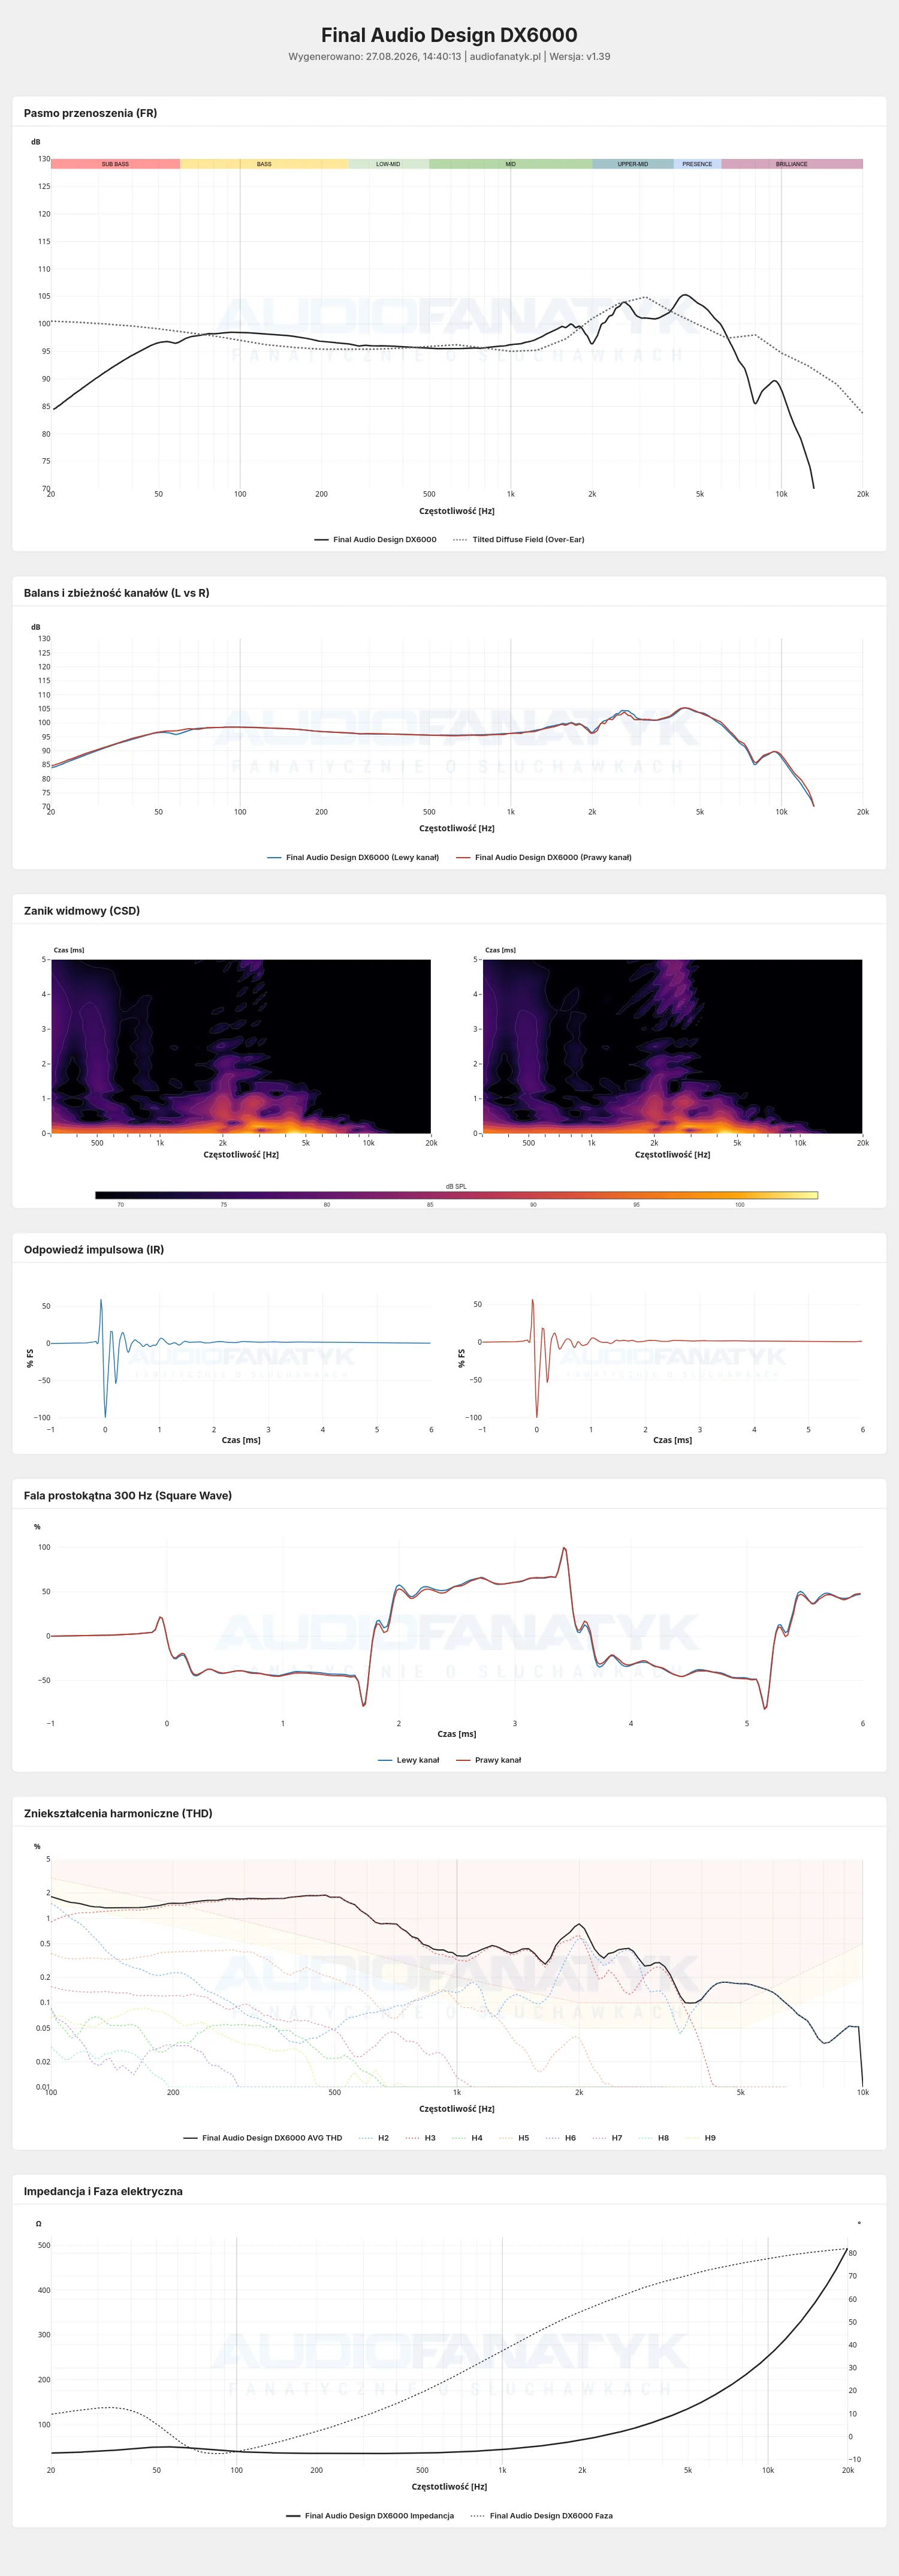Select the LOW-MID band label

point(388,164)
